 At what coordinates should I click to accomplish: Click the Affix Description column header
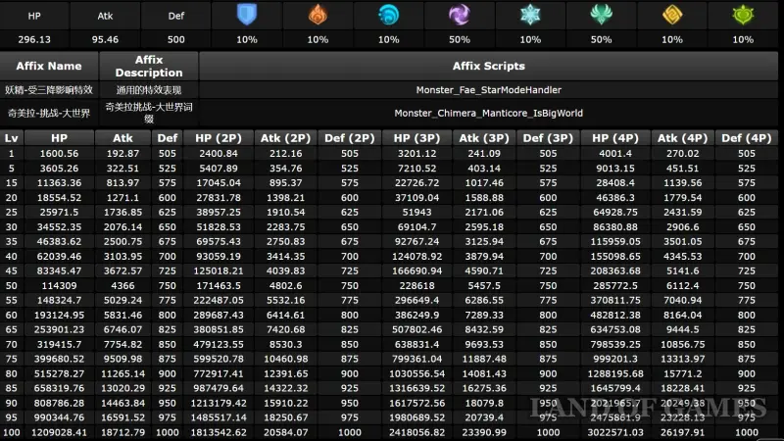149,66
